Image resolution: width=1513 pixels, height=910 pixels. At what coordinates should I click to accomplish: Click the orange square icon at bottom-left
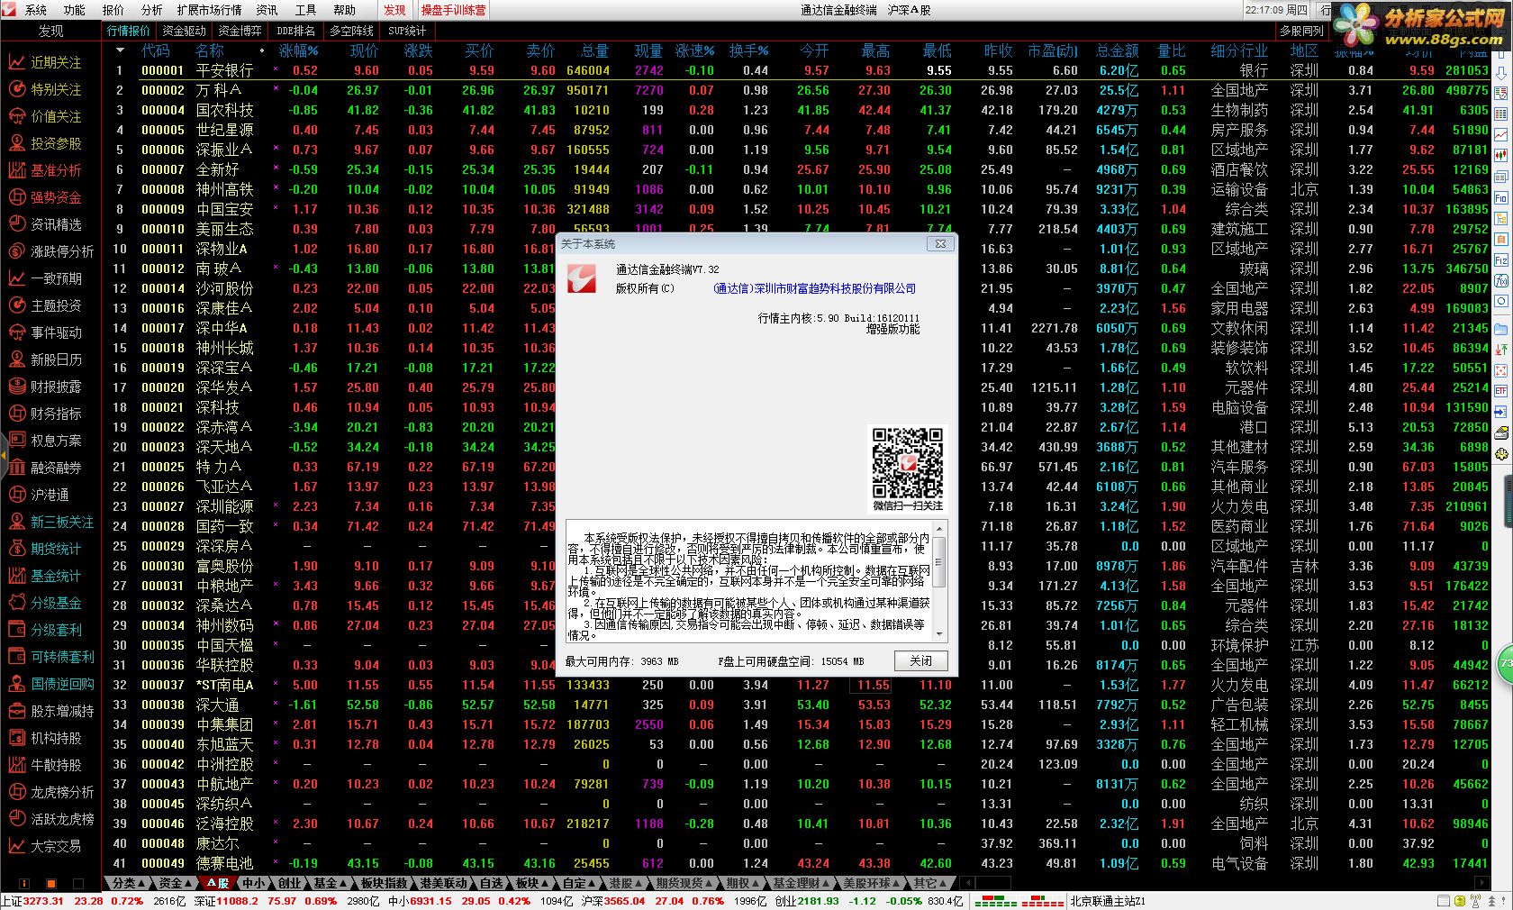point(51,884)
